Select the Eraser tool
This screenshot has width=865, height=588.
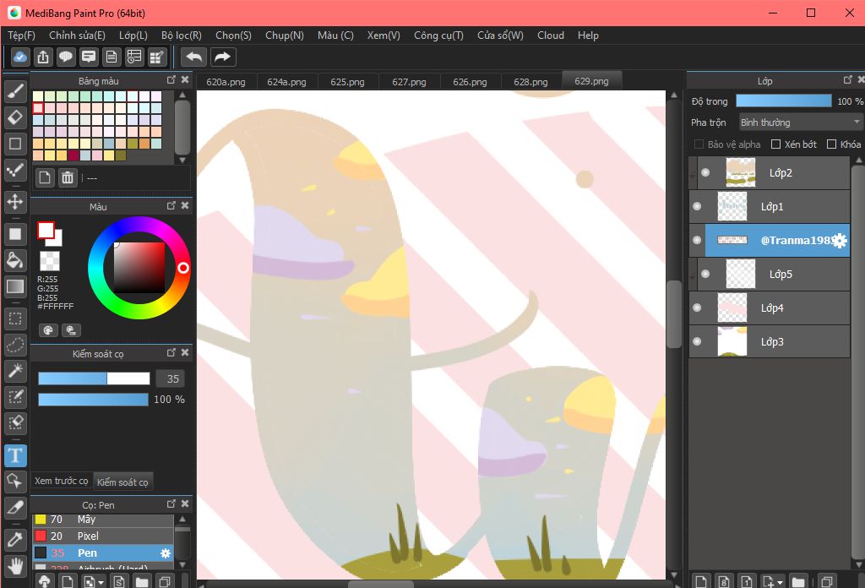click(x=15, y=117)
